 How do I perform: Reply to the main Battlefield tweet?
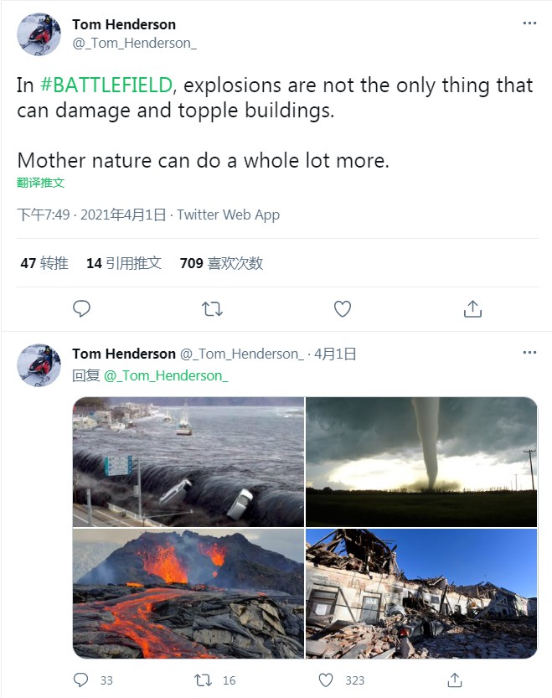click(81, 309)
